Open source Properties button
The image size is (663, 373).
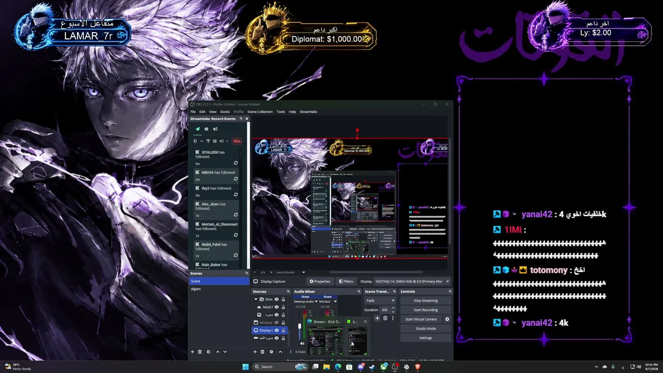(320, 281)
